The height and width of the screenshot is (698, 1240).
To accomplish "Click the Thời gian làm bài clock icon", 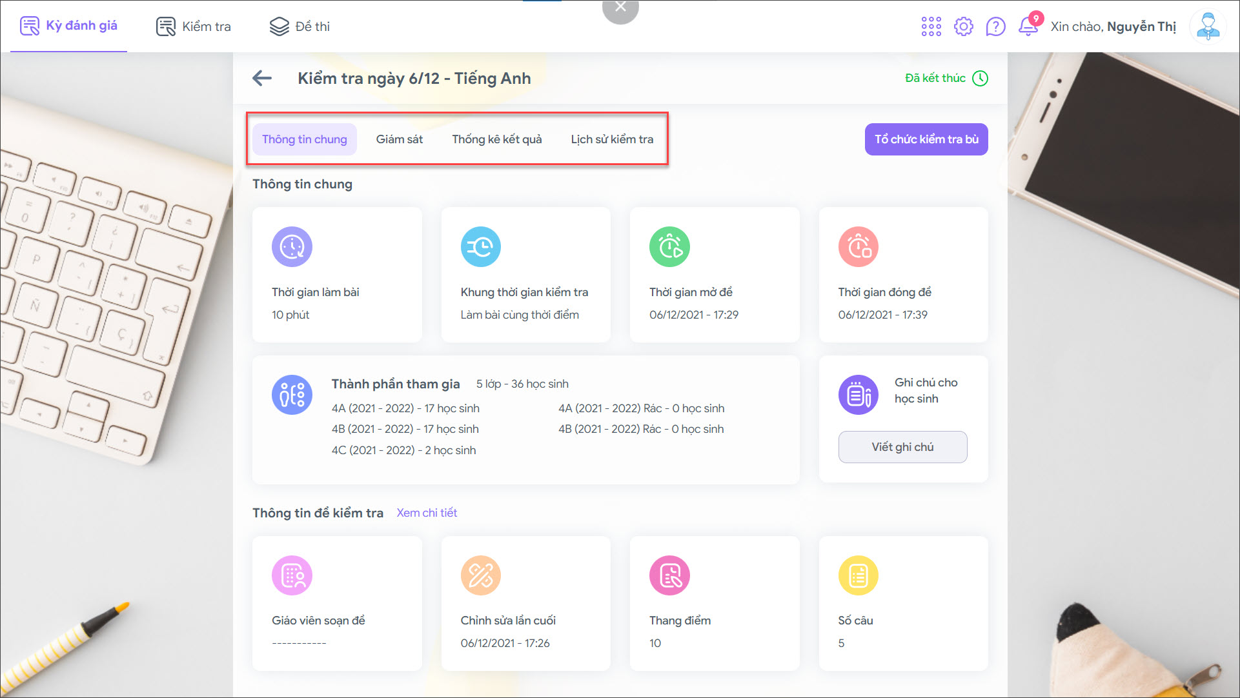I will tap(292, 247).
